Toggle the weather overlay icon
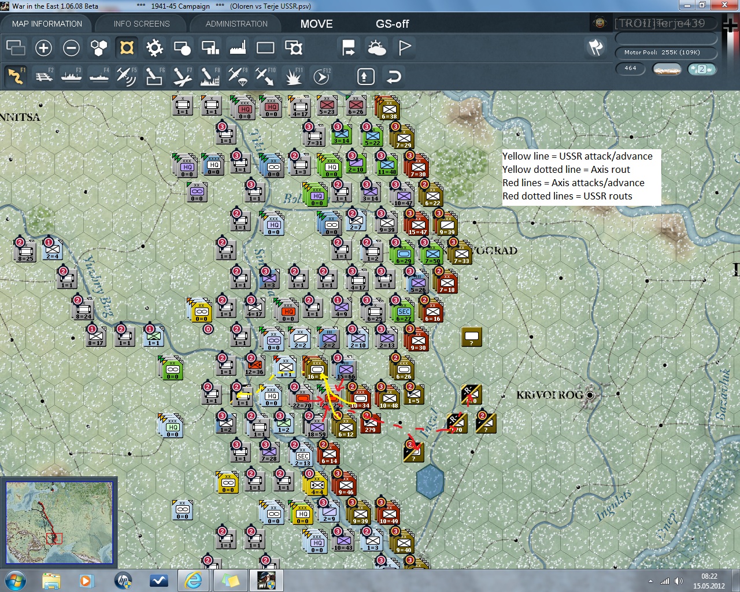 pyautogui.click(x=377, y=48)
